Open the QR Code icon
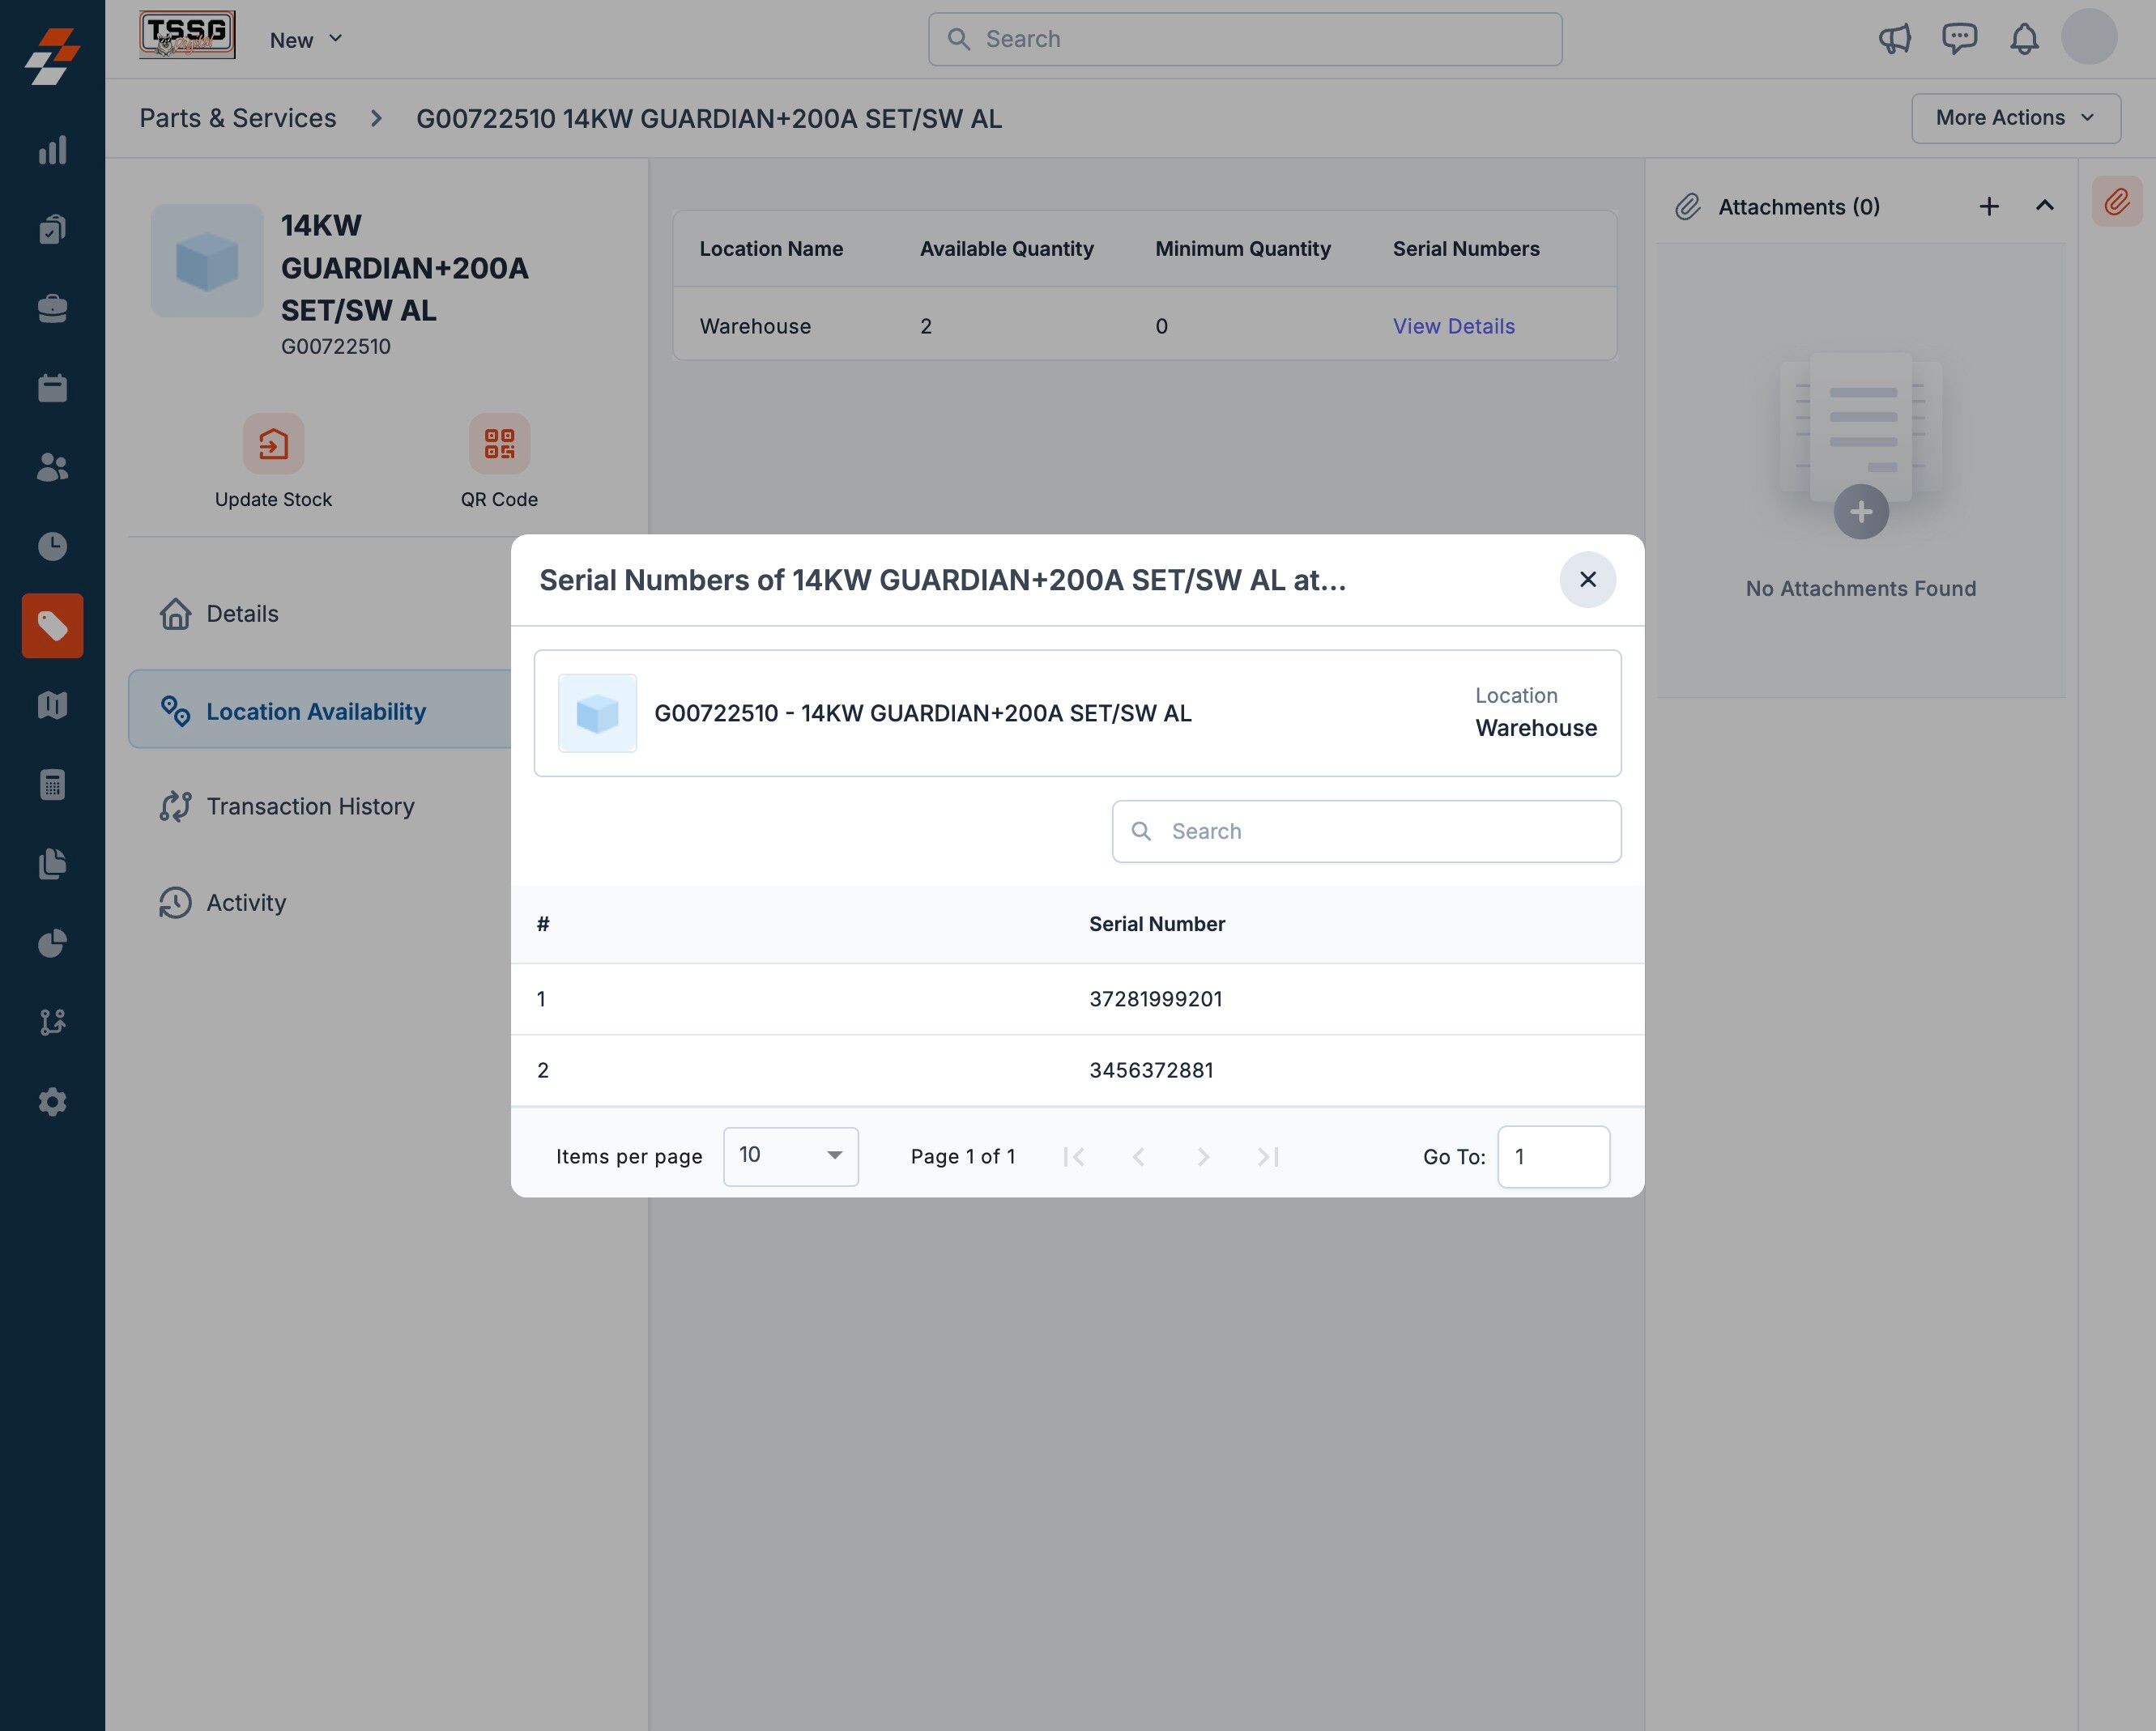This screenshot has width=2156, height=1731. [499, 444]
